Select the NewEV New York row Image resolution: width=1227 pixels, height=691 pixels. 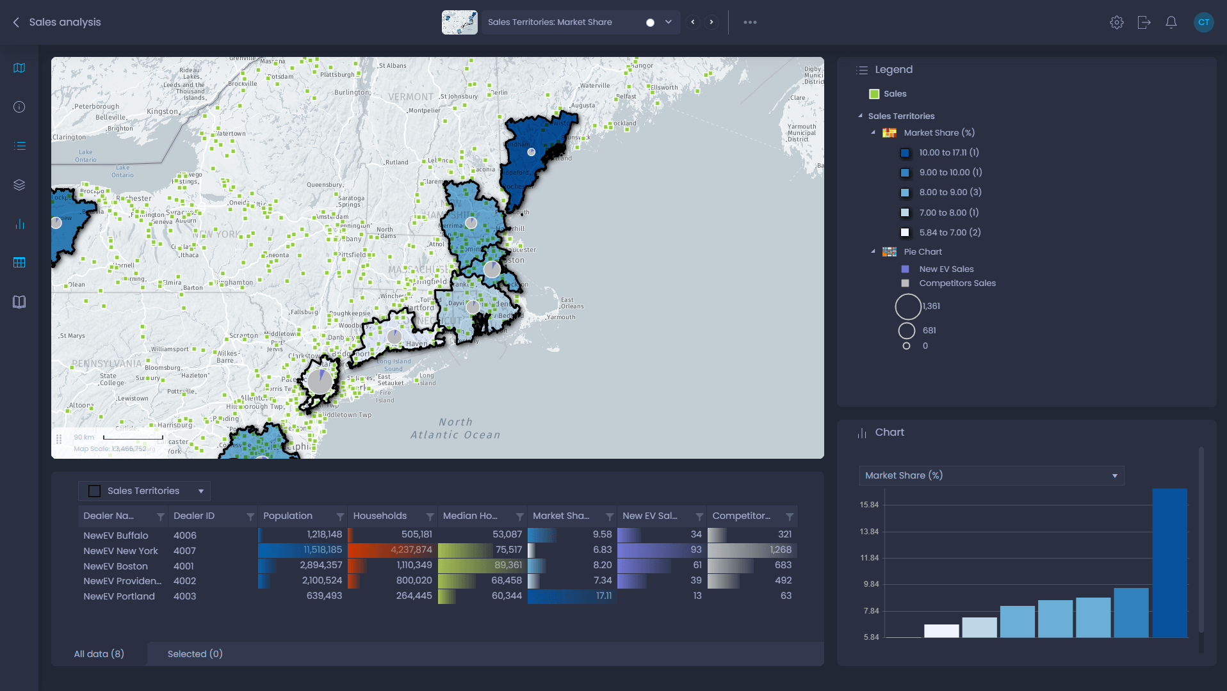(x=437, y=550)
